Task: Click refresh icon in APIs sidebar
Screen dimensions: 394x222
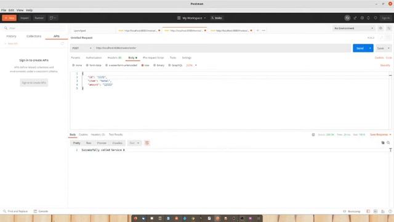Action: 62,44
